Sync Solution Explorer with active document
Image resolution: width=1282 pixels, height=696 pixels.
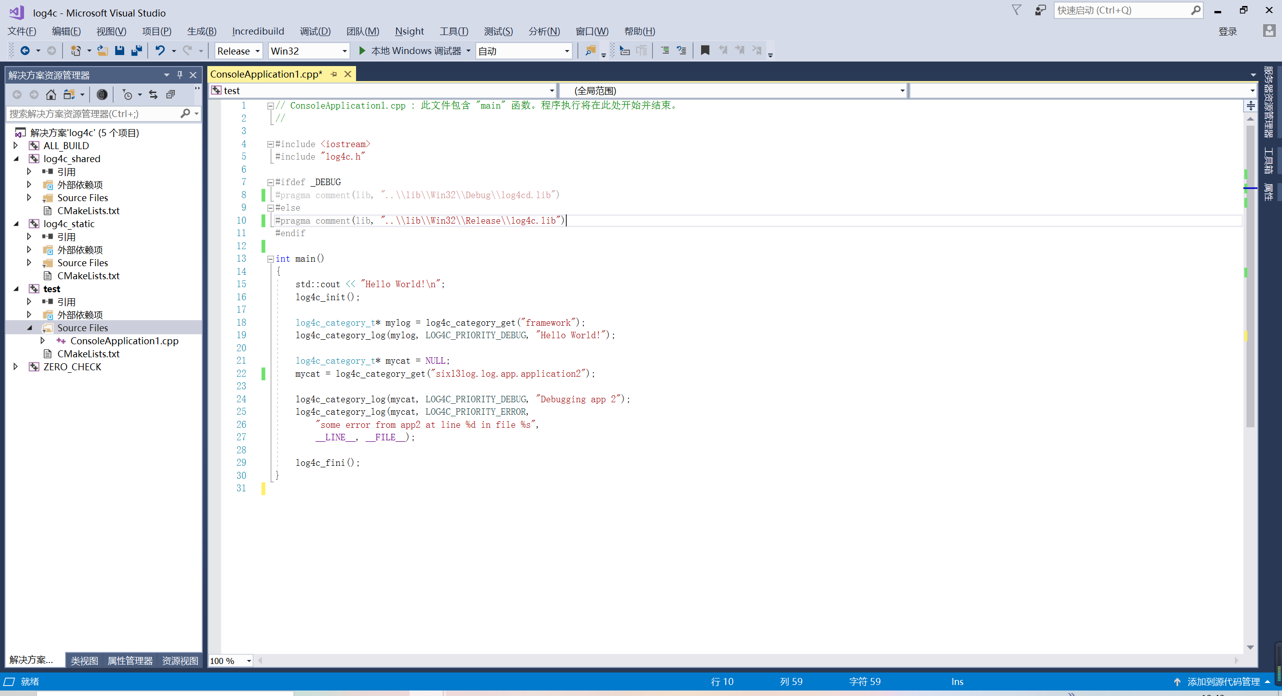(x=153, y=94)
